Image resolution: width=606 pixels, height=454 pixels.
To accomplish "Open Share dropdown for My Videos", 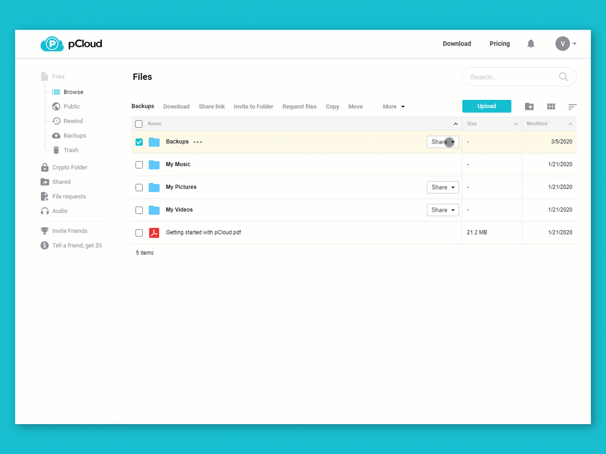I will click(x=443, y=210).
